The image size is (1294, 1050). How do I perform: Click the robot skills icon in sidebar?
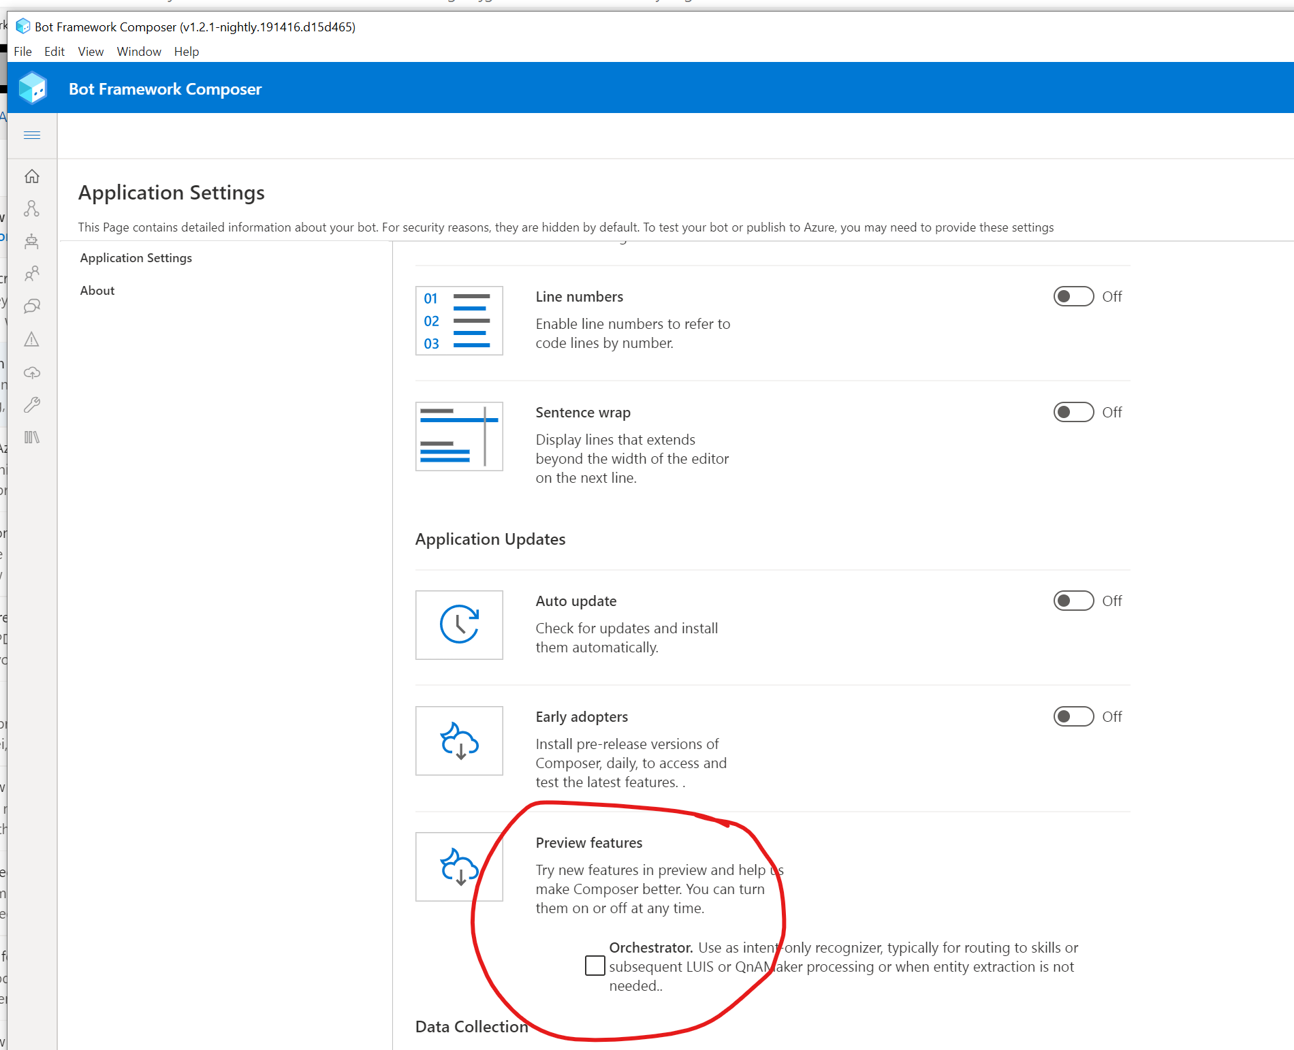32,242
